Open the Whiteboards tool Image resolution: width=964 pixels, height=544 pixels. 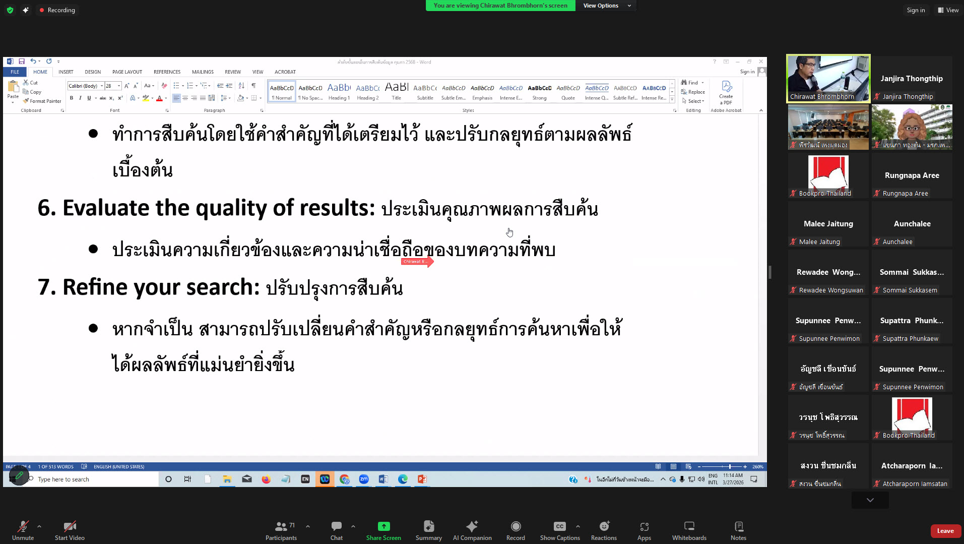coord(689,530)
